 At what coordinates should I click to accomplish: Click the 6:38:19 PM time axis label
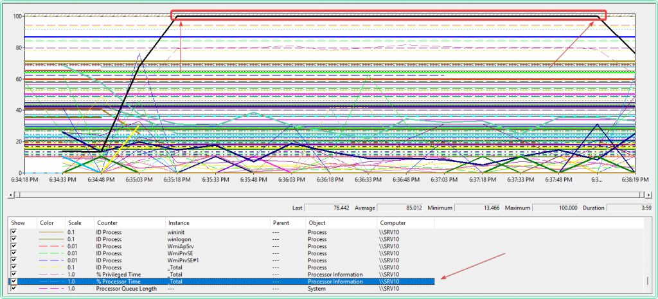[x=634, y=179]
